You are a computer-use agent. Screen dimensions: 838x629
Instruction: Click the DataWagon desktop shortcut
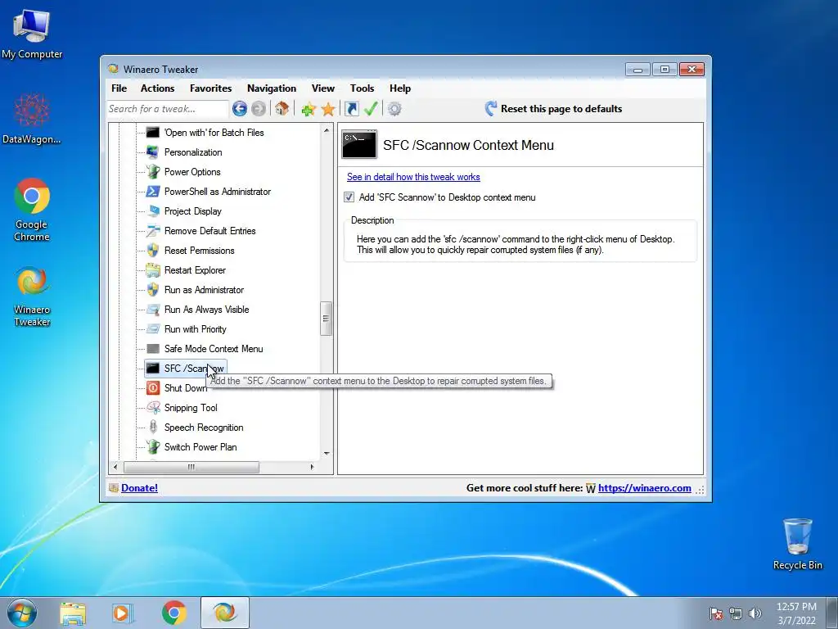click(x=32, y=119)
